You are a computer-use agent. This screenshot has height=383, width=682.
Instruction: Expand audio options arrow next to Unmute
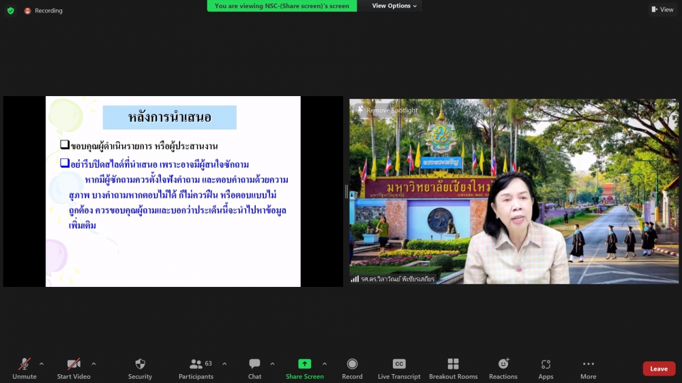tap(42, 364)
